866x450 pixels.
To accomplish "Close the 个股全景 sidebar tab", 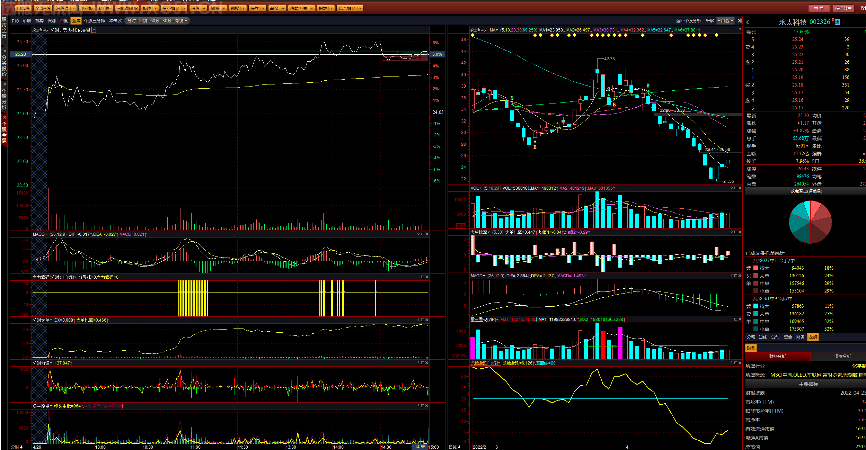I will coord(5,117).
